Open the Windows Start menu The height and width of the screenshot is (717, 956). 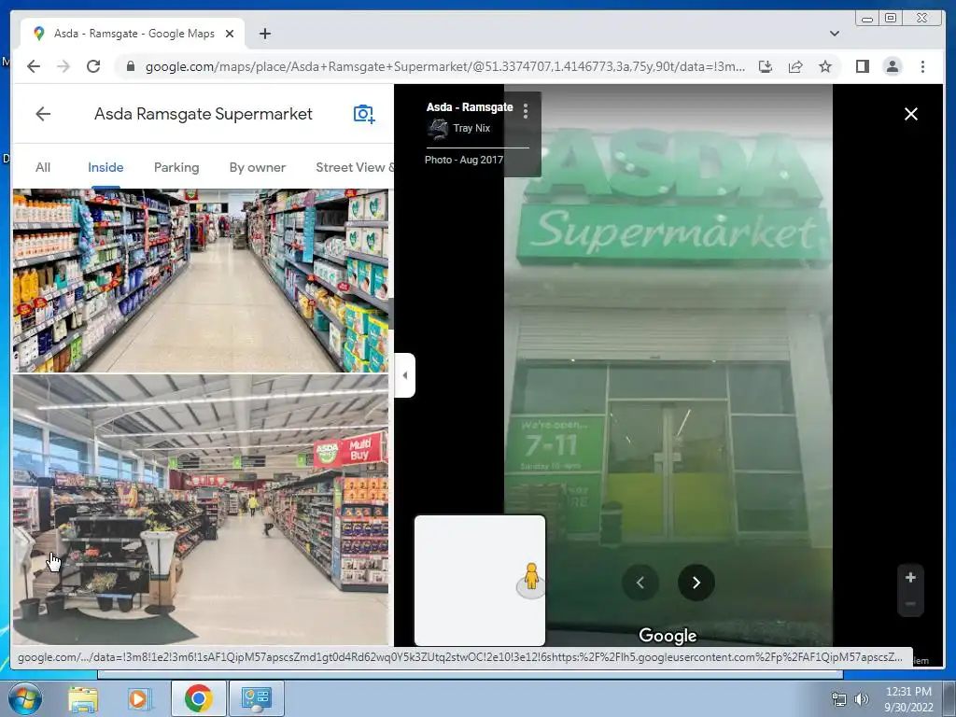pos(24,698)
